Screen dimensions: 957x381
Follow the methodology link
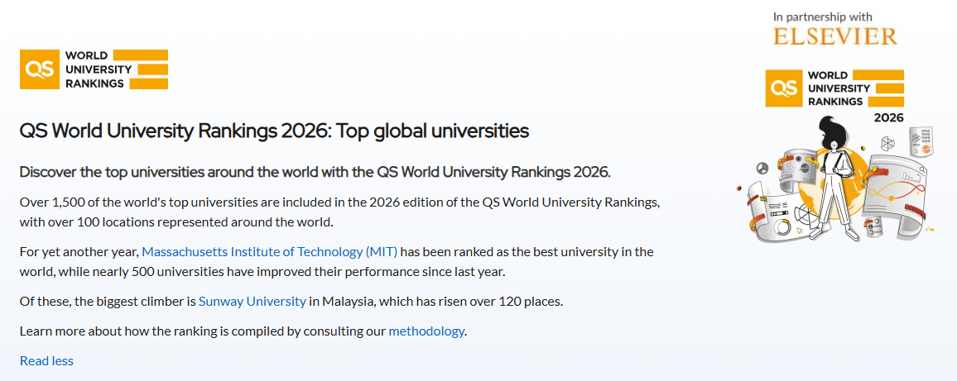426,331
